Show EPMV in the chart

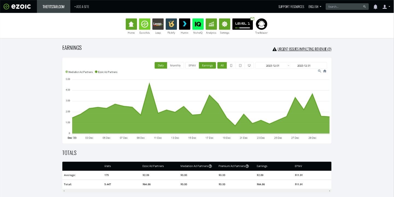coord(192,65)
